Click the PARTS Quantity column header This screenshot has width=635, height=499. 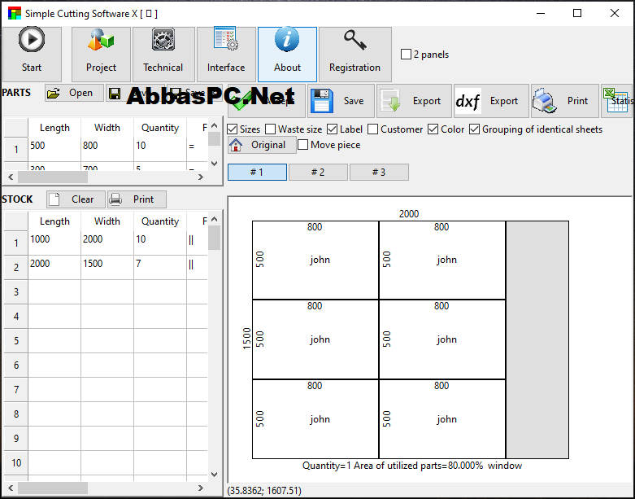point(160,128)
